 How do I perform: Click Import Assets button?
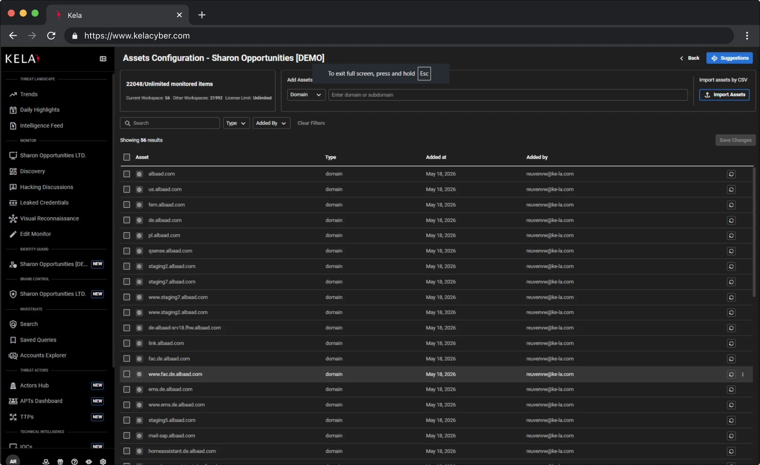[x=724, y=95]
